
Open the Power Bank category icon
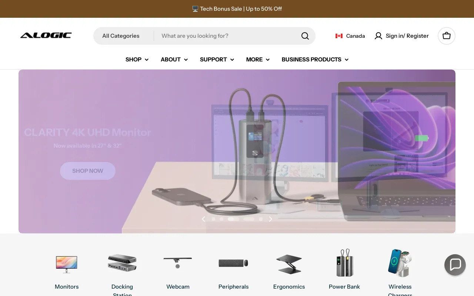[x=344, y=263]
